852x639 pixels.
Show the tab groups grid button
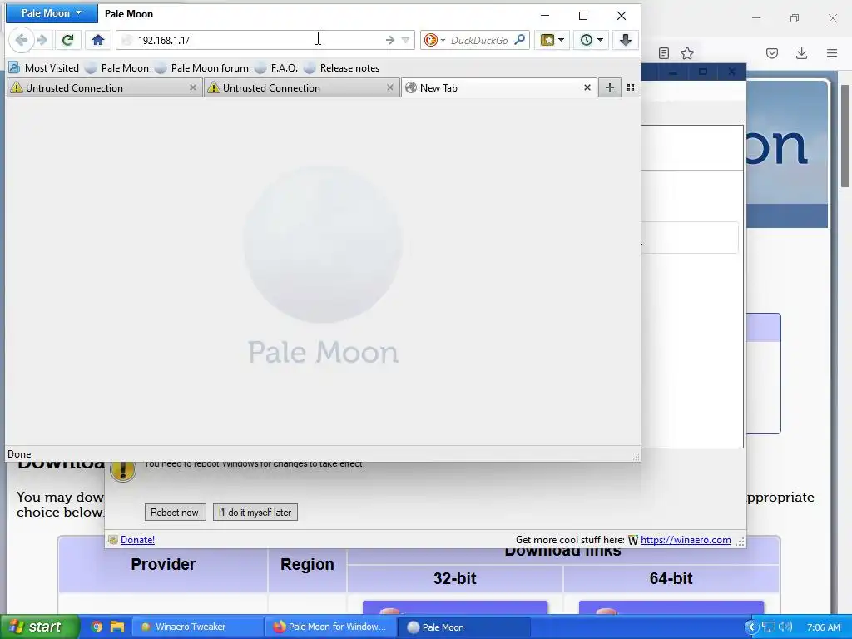coord(631,87)
